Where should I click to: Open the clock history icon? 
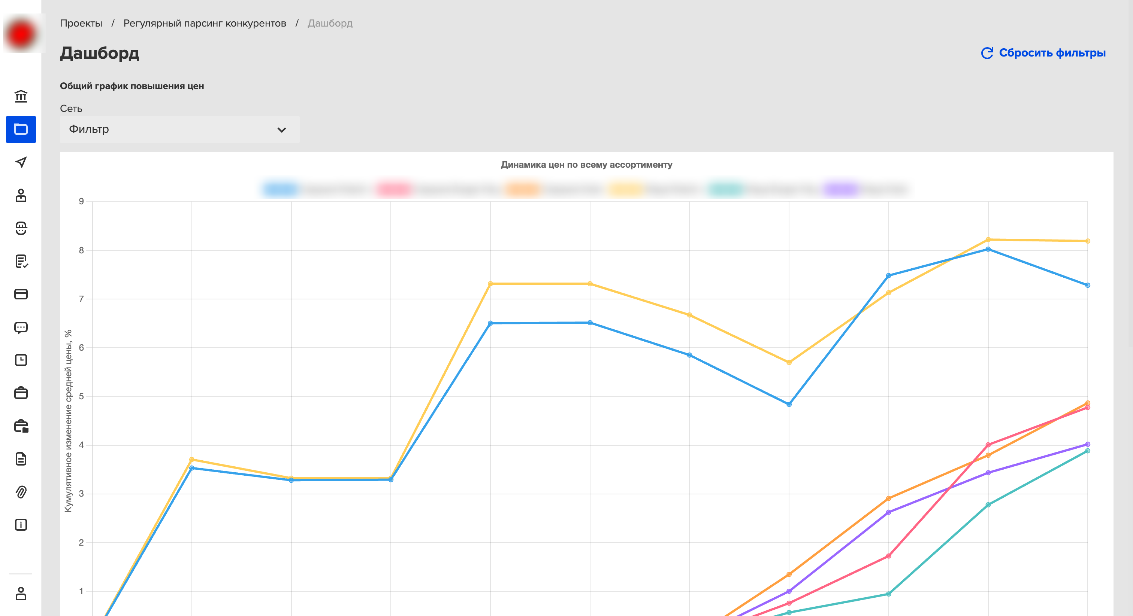(21, 360)
